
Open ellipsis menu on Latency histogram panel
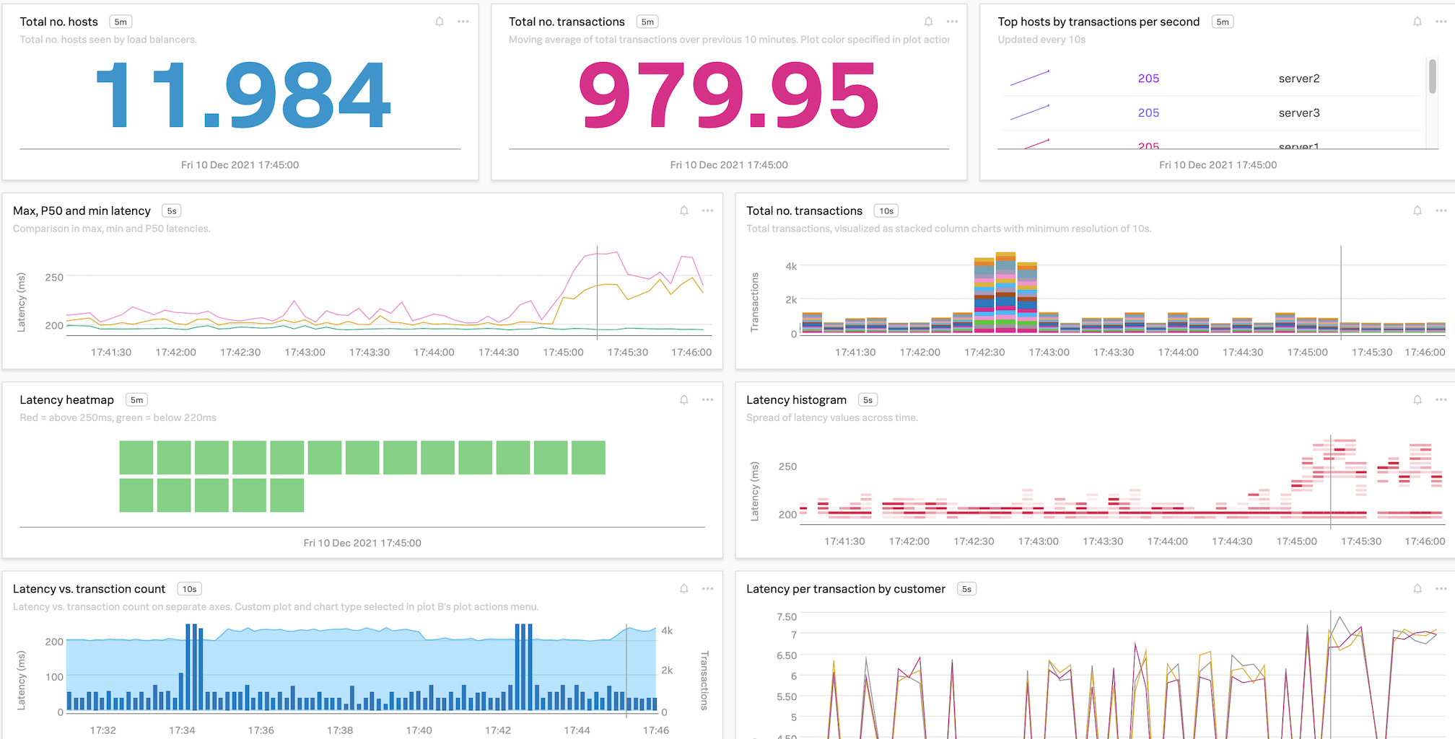coord(1441,399)
